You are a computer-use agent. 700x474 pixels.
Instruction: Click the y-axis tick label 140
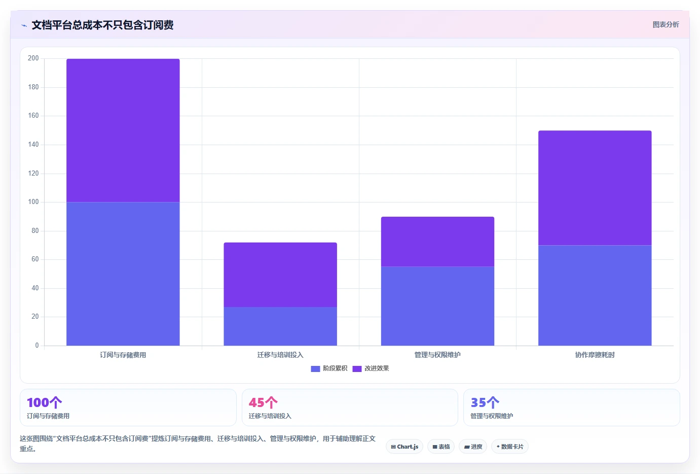[x=33, y=145]
